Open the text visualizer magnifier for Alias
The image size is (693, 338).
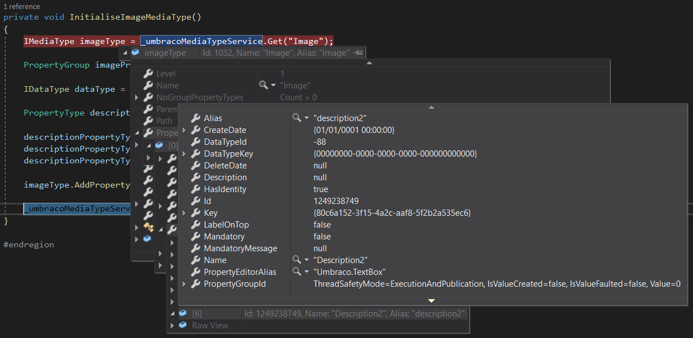coord(297,118)
